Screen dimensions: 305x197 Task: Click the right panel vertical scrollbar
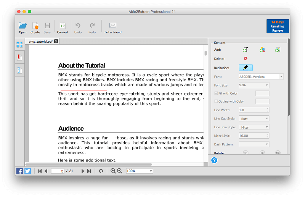[x=289, y=77]
